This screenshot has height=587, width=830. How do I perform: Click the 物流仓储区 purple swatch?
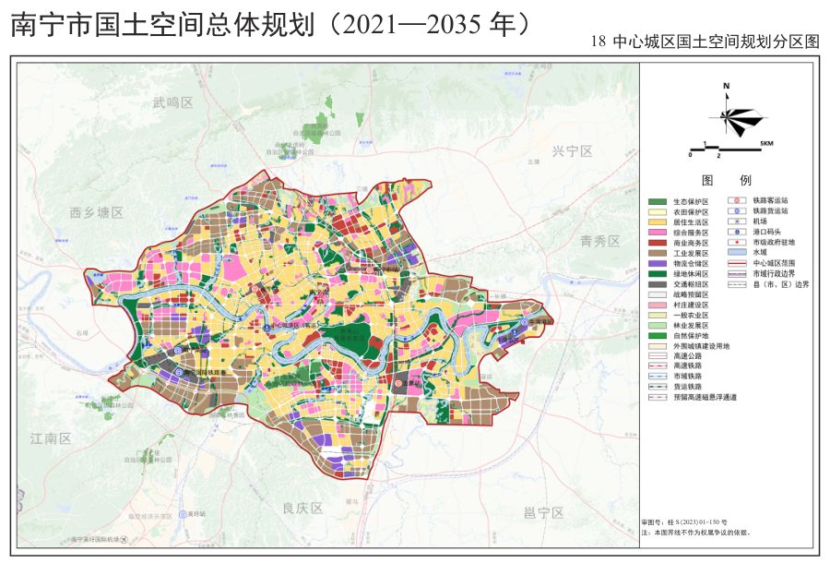pos(658,263)
